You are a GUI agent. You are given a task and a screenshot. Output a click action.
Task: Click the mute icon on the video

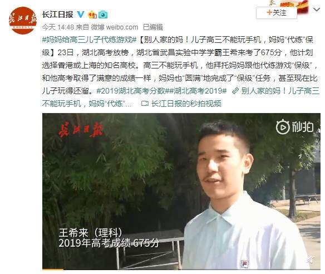[310, 259]
